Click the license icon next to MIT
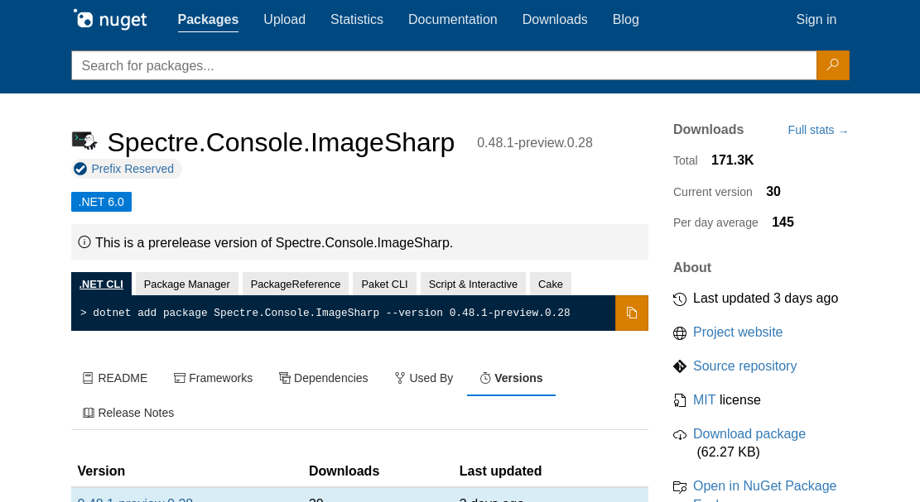This screenshot has width=920, height=502. pos(680,400)
